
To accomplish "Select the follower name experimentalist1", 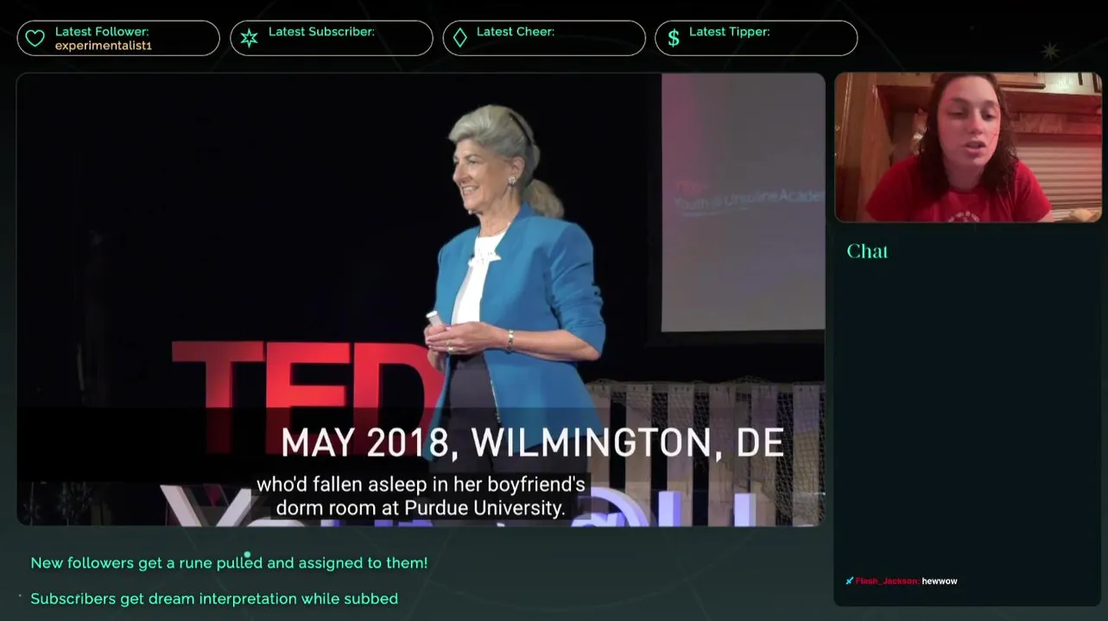I will pyautogui.click(x=103, y=46).
